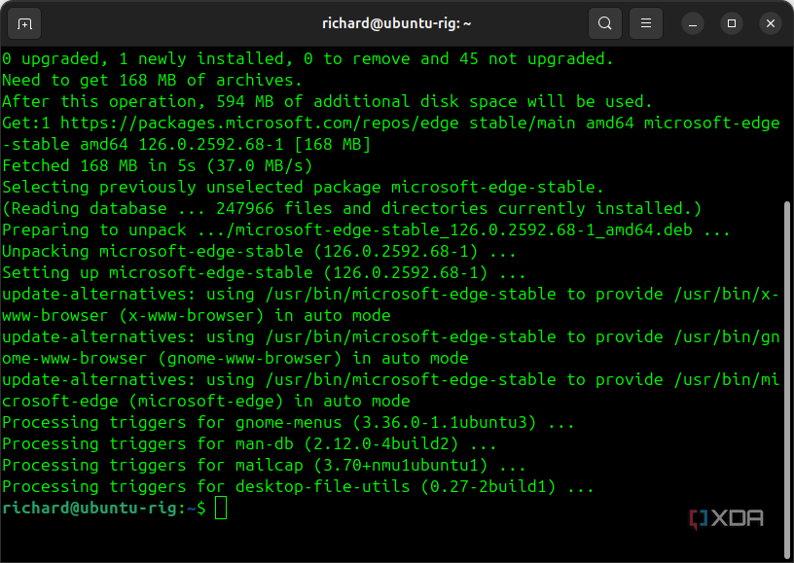Maximize the terminal window
Image resolution: width=794 pixels, height=563 pixels.
tap(731, 22)
